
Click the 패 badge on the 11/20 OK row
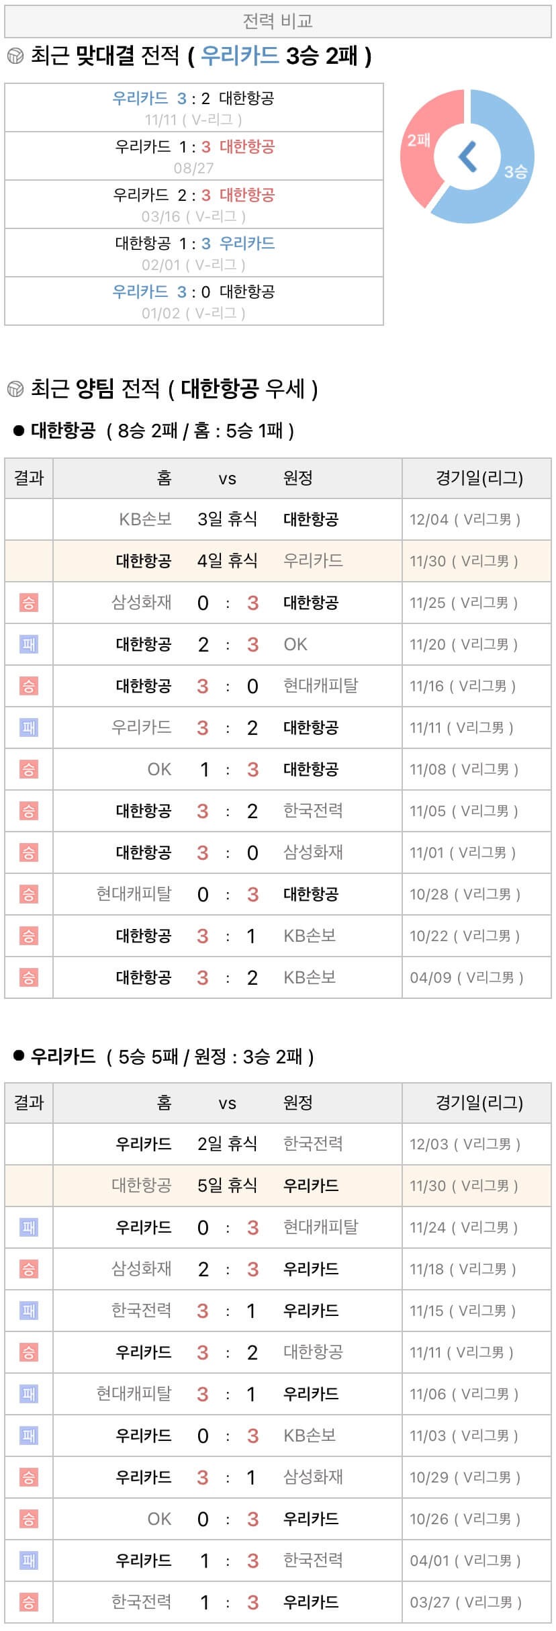click(29, 644)
